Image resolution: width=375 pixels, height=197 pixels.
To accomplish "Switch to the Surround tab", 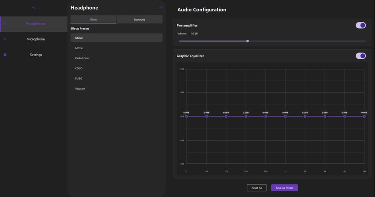I will tap(139, 20).
